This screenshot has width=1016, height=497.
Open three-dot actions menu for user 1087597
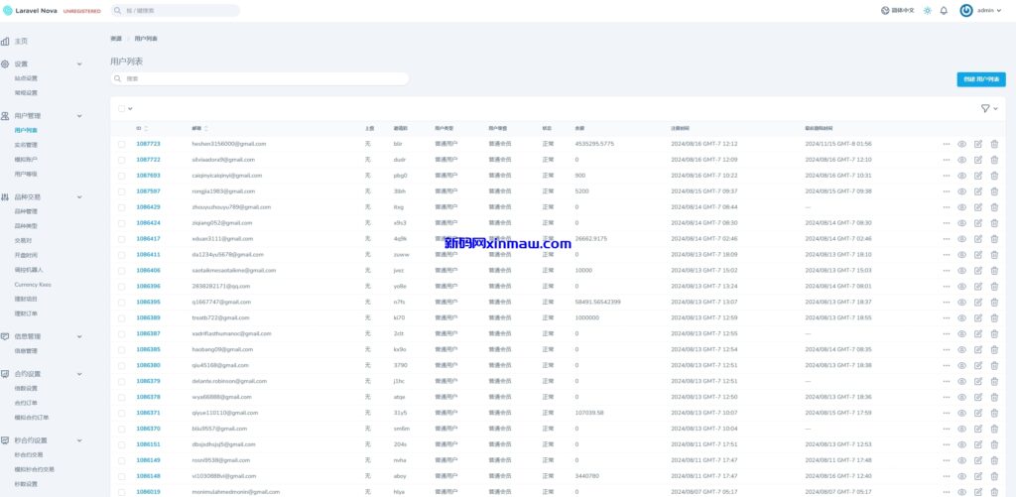(946, 191)
